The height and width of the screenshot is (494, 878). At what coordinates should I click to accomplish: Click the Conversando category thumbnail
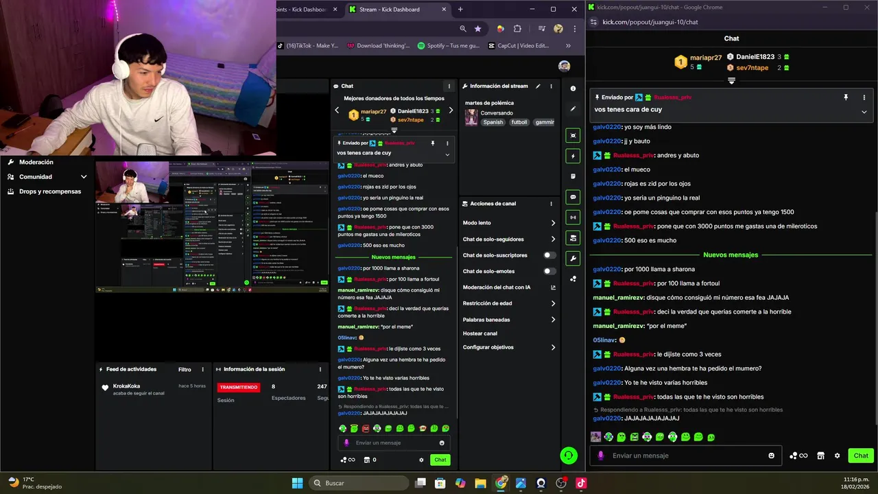tap(471, 117)
